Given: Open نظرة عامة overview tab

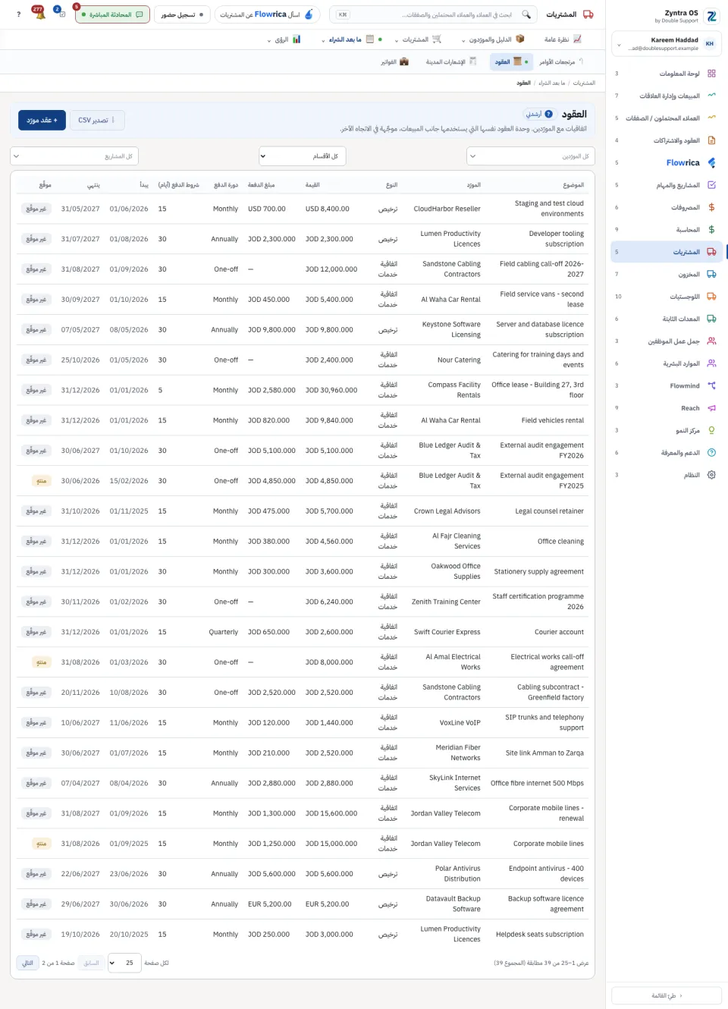Looking at the screenshot, I should 563,39.
